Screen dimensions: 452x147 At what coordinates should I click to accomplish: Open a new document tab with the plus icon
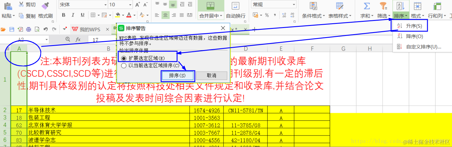(x=254, y=29)
